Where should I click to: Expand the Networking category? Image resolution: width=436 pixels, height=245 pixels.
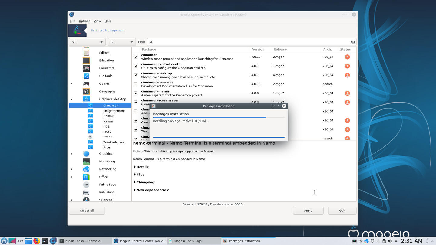[x=72, y=169]
